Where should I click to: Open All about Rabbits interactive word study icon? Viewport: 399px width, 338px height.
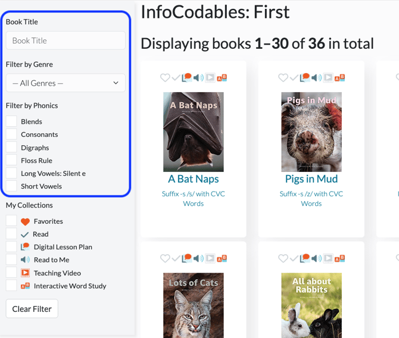[x=339, y=258]
